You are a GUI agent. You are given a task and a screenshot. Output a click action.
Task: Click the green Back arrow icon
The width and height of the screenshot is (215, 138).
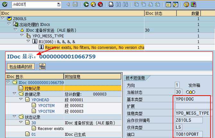pyautogui.click(x=86, y=4)
